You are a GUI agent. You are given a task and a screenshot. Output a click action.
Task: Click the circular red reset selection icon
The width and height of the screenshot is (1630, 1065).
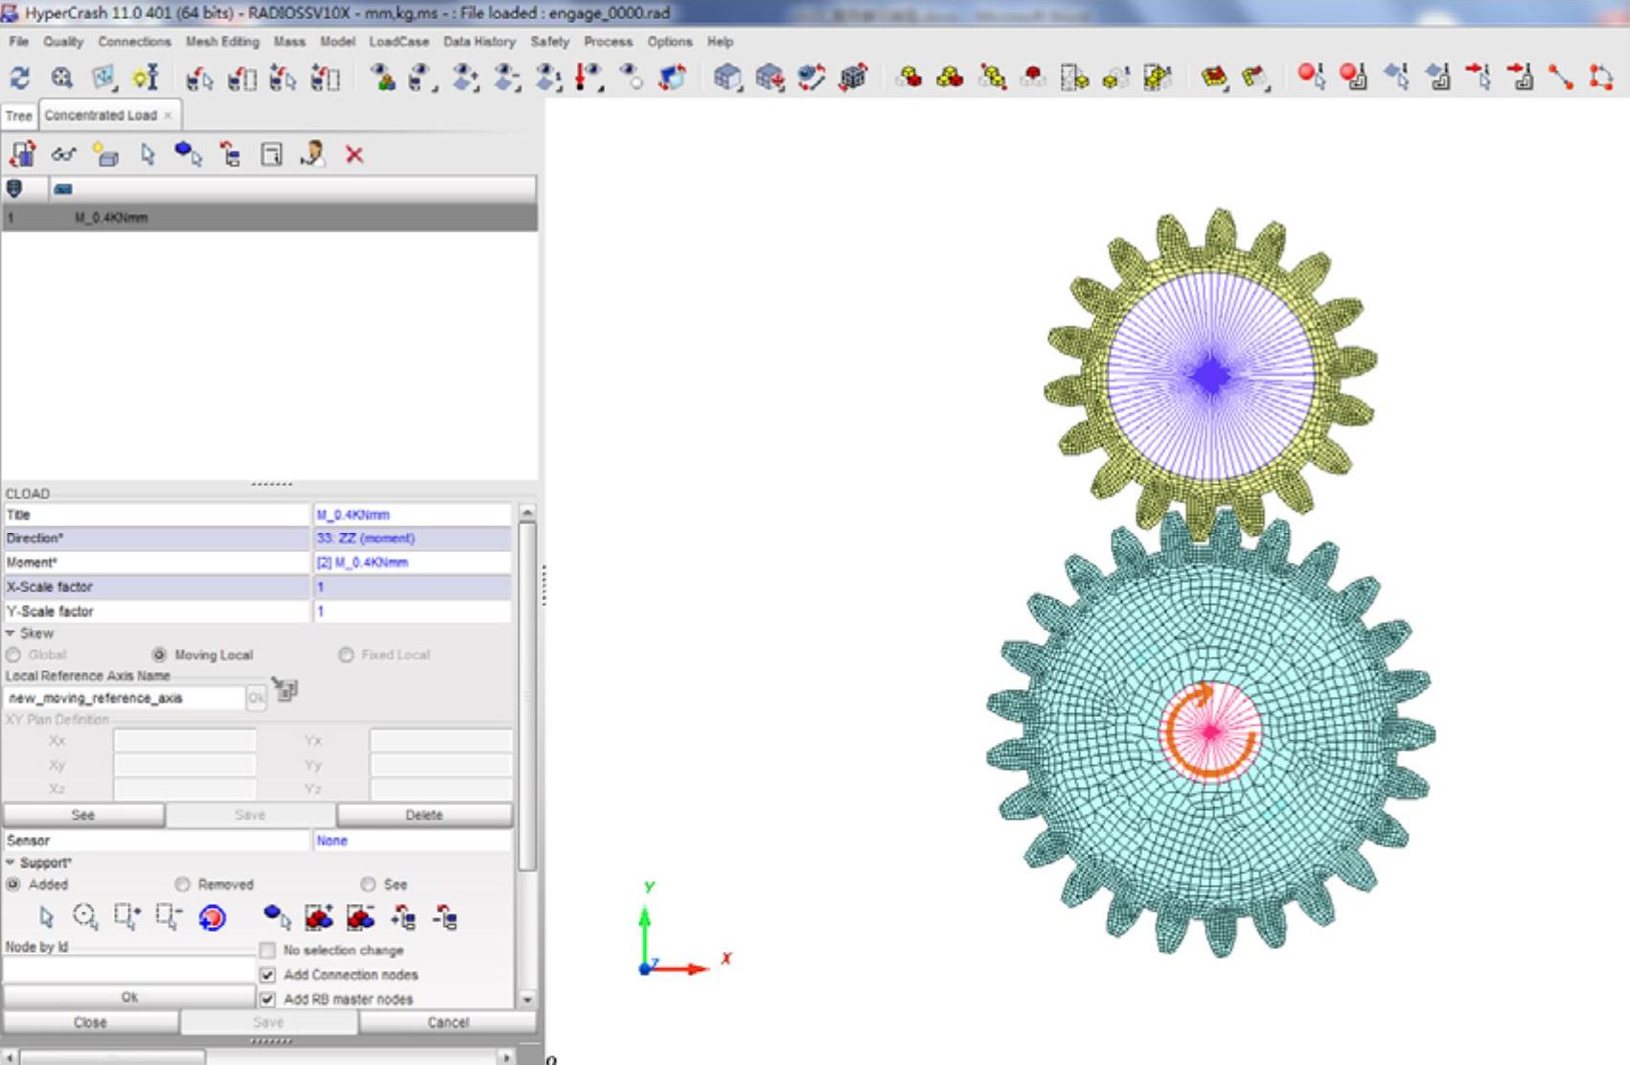coord(212,917)
